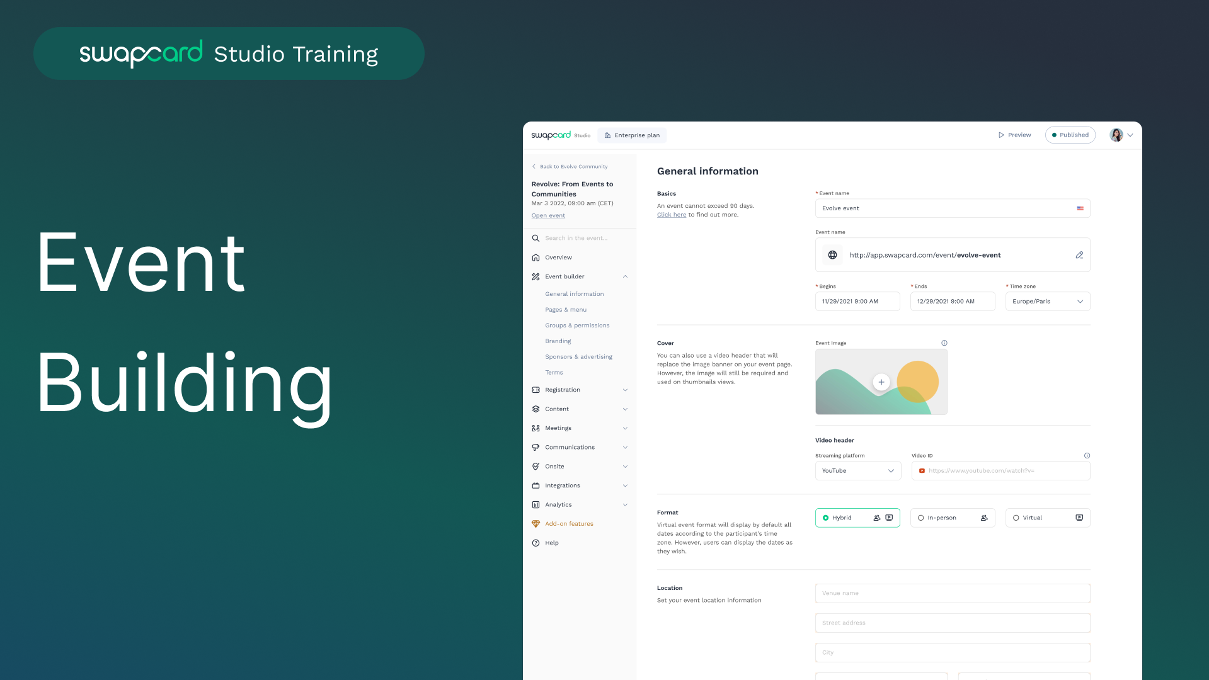Click the Event Image cover thumbnail

[x=881, y=382]
